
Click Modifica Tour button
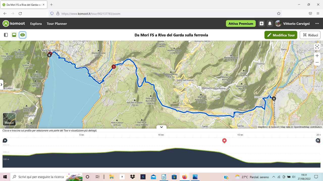point(281,35)
